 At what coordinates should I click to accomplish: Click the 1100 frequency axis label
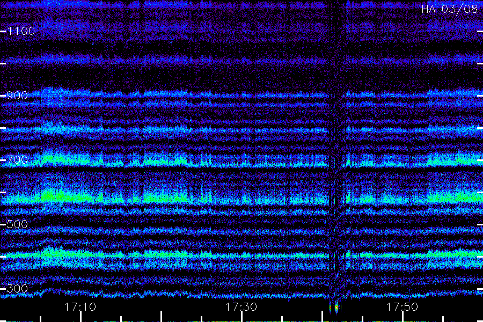click(x=21, y=31)
